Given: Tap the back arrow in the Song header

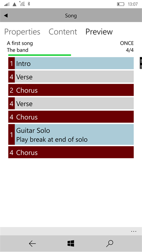Looking at the screenshot, I should 6,16.
